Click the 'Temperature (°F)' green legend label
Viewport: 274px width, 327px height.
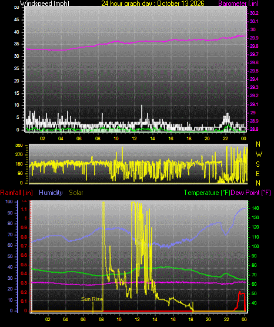click(207, 193)
